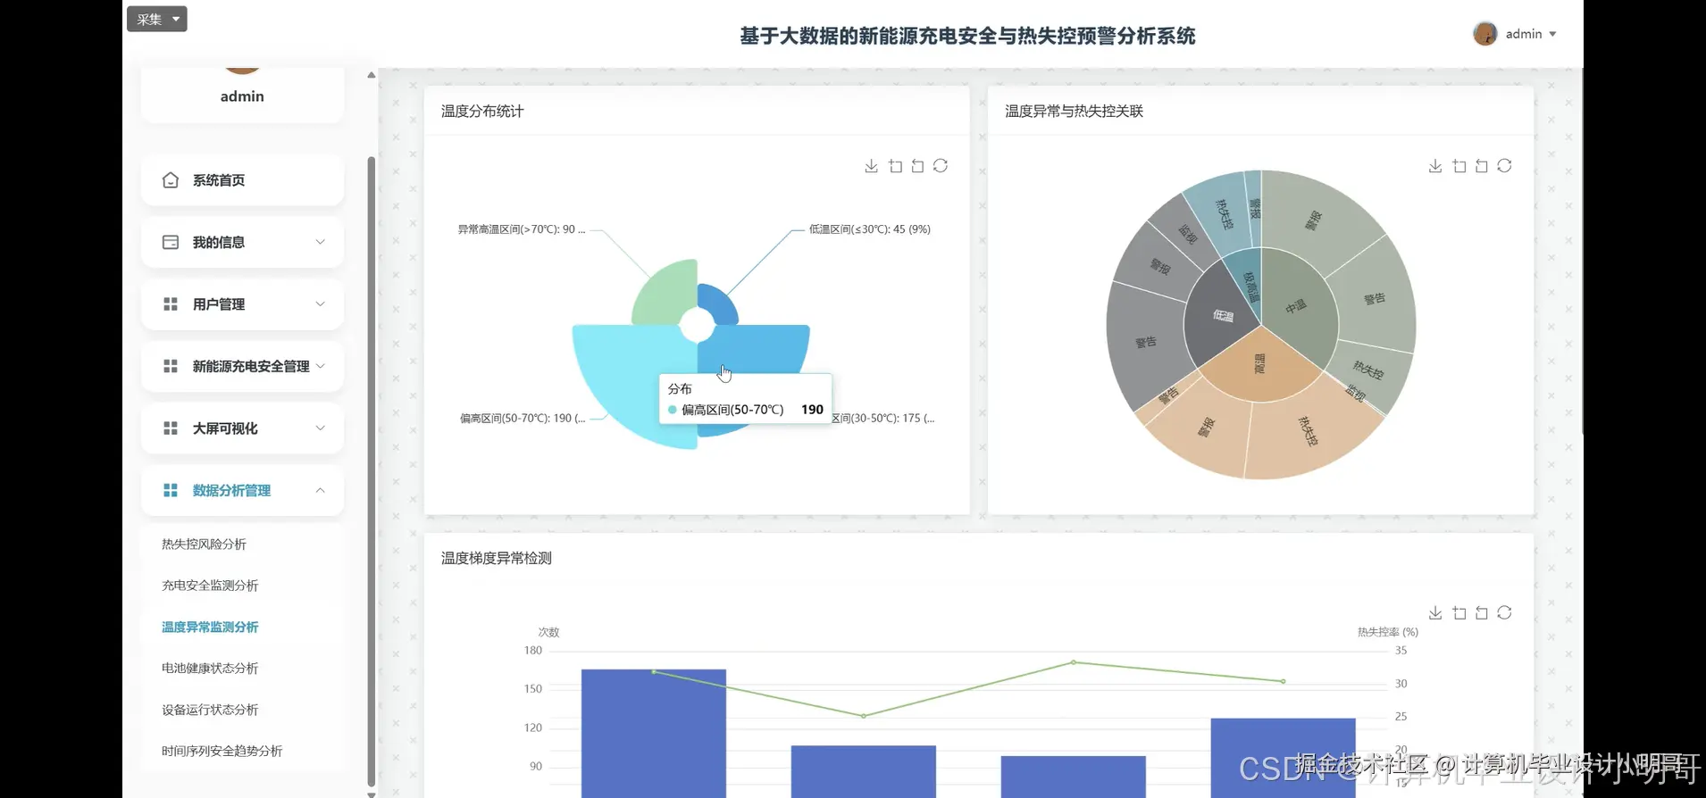Open 热失控风险分析 page
This screenshot has width=1706, height=798.
pos(204,544)
